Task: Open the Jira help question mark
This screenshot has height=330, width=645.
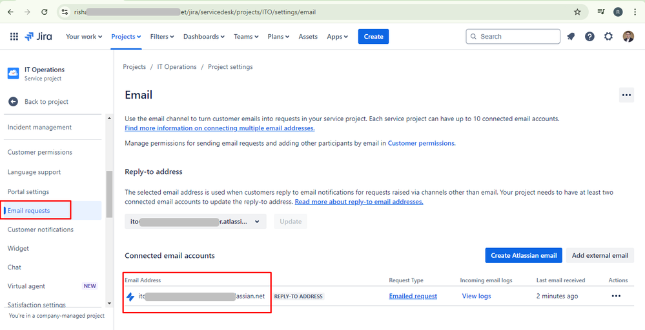Action: pos(589,37)
